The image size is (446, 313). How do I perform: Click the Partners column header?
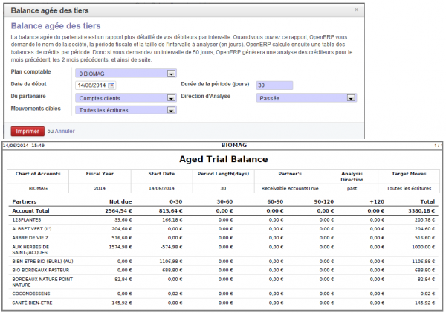[25, 201]
